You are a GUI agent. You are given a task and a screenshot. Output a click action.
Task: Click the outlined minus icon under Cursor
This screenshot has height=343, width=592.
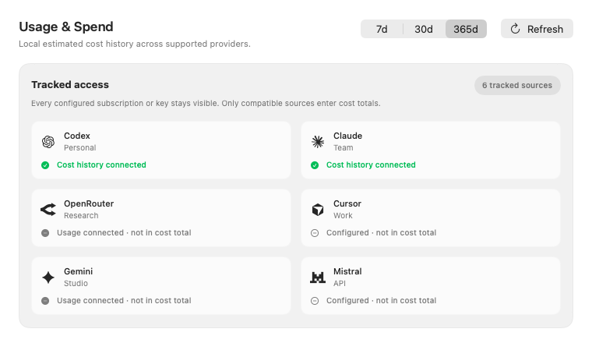(x=315, y=233)
